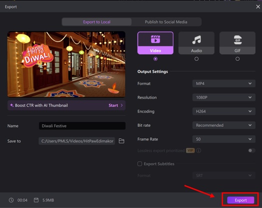Select the GIF export type card

[237, 43]
